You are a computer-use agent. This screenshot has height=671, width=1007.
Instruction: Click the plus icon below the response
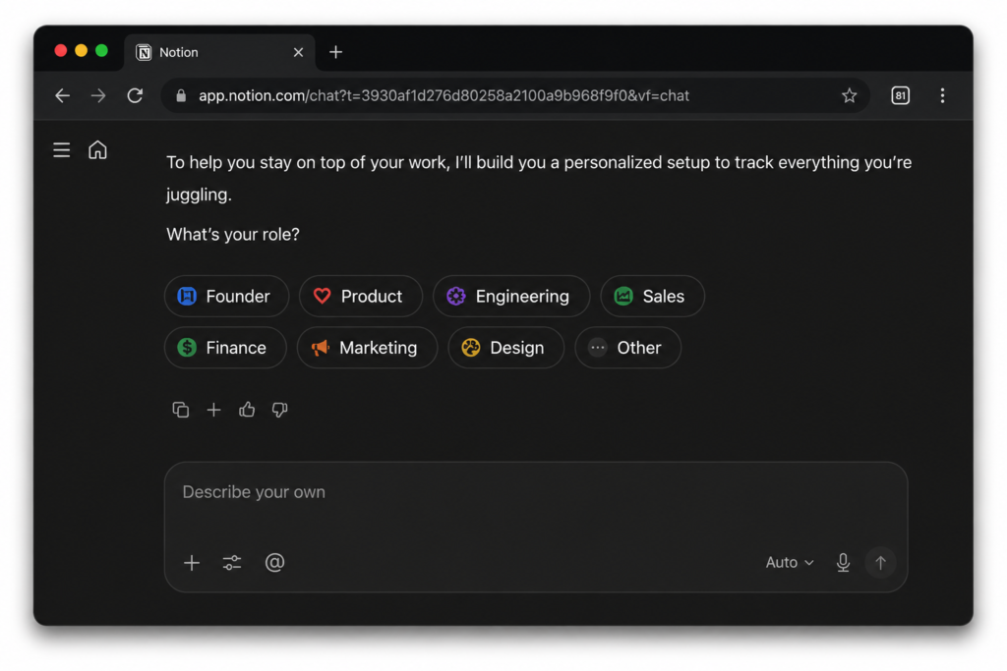coord(213,410)
